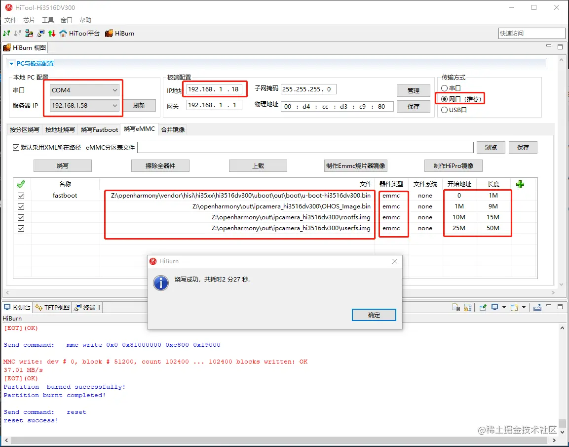Uncheck the userfs.img row checkbox
This screenshot has height=447, width=569.
(x=21, y=228)
